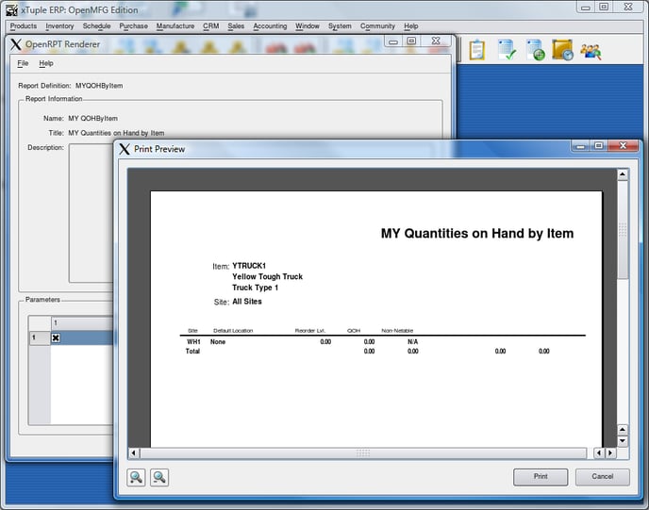The image size is (649, 510).
Task: Open the Help menu in OpenRPT Renderer
Action: (x=46, y=63)
